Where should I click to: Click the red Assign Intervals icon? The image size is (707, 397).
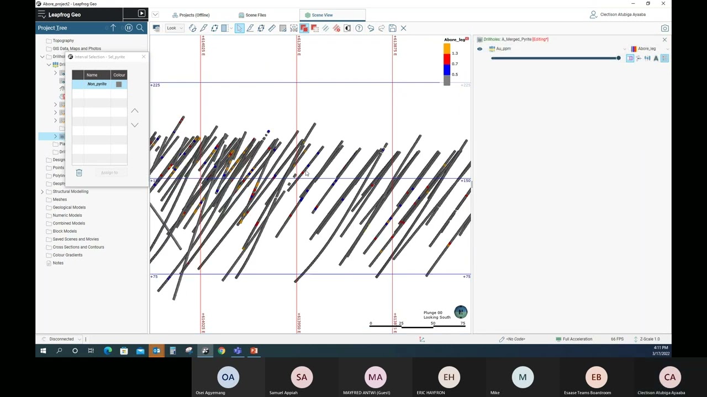click(304, 28)
